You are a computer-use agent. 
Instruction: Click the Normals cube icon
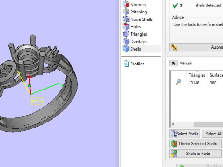point(126,4)
